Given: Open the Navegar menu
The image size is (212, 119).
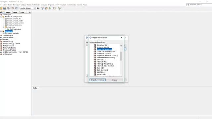Looking at the screenshot, I should [x=16, y=5].
